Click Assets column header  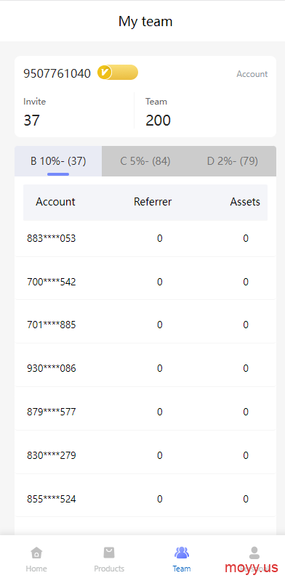point(245,202)
